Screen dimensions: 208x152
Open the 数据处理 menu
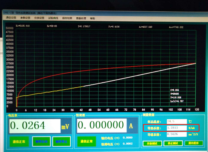81,18
